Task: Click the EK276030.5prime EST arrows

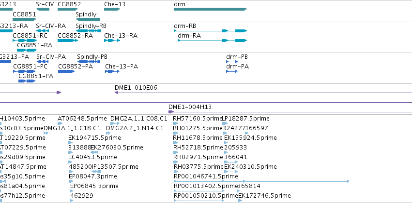Action: point(94,152)
